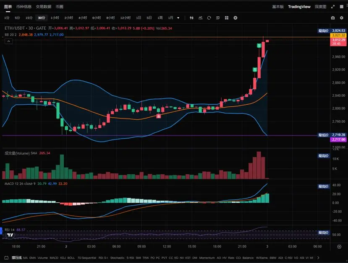Screen dimensions: 348x263
Task: Click the MACD 12 26 close 9 legend
Action: coord(20,184)
